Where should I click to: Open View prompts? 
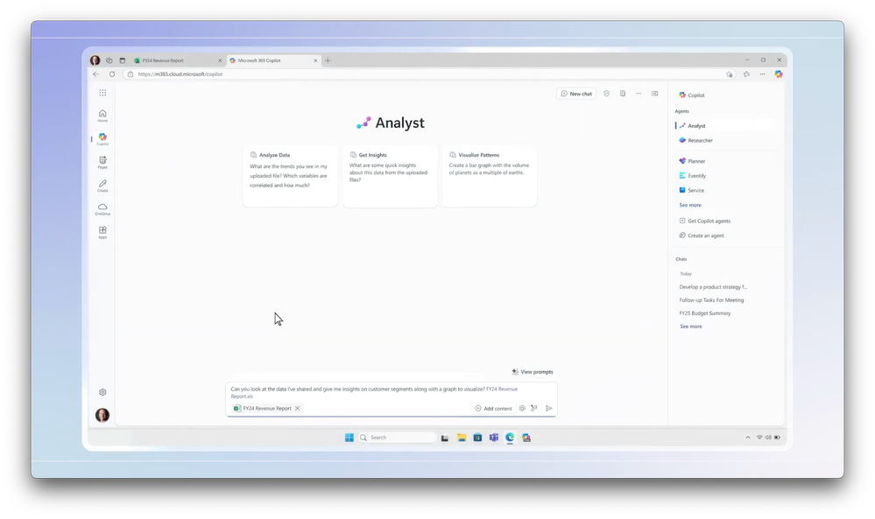533,372
